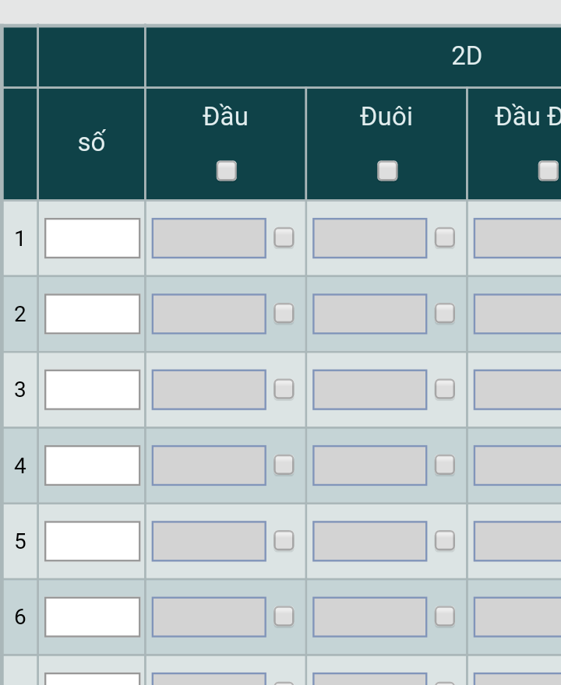Tick the header checkbox under Đầu
This screenshot has width=561, height=685.
[x=227, y=170]
